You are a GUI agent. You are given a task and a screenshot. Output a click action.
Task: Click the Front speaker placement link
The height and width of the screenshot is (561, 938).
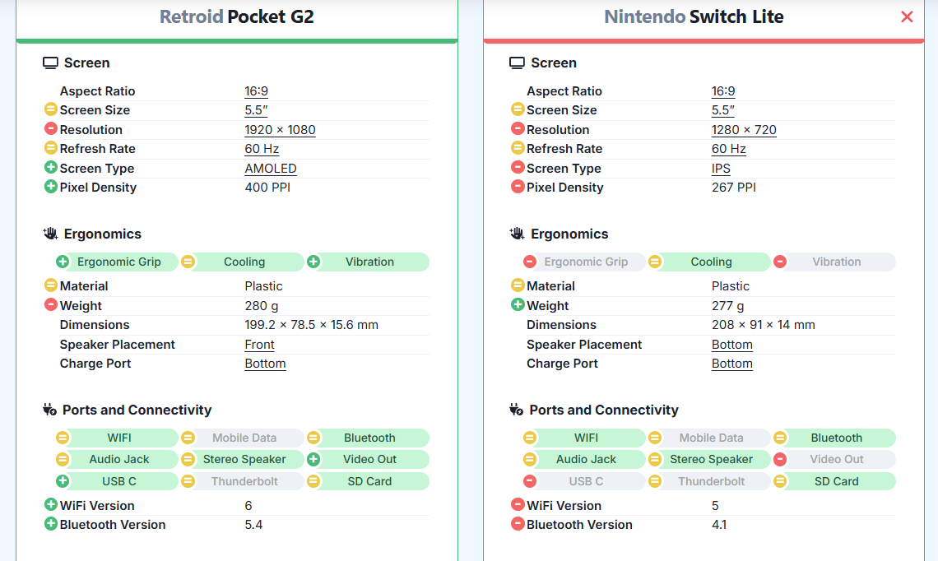tap(259, 345)
